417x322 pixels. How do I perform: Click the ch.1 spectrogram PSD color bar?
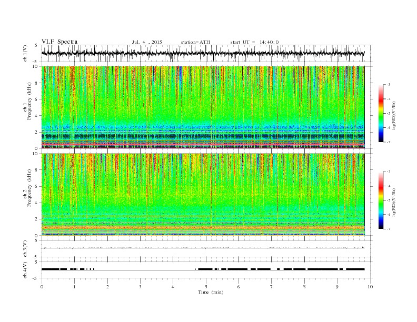pos(381,113)
